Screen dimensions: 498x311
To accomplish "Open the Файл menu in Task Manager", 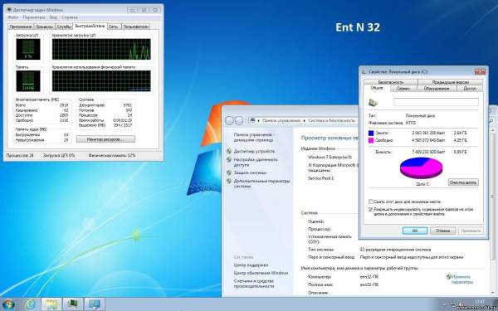I will [x=13, y=17].
